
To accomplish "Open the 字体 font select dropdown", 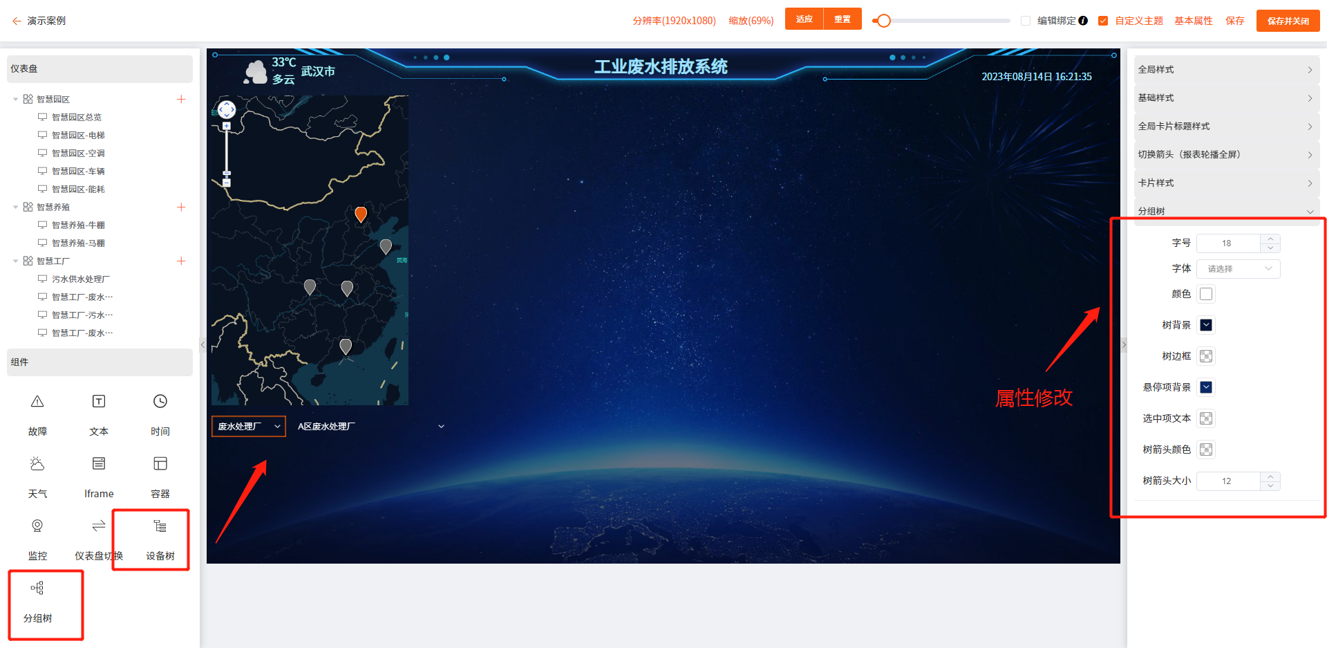I will (x=1239, y=269).
